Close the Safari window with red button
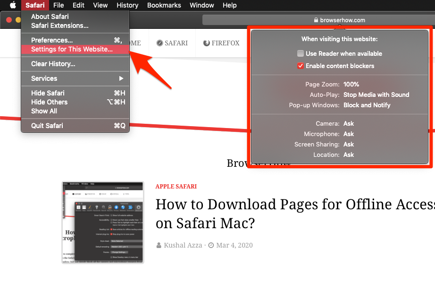 coord(9,20)
